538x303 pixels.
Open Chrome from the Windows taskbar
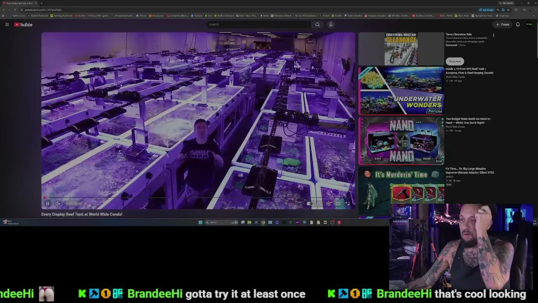[263, 222]
